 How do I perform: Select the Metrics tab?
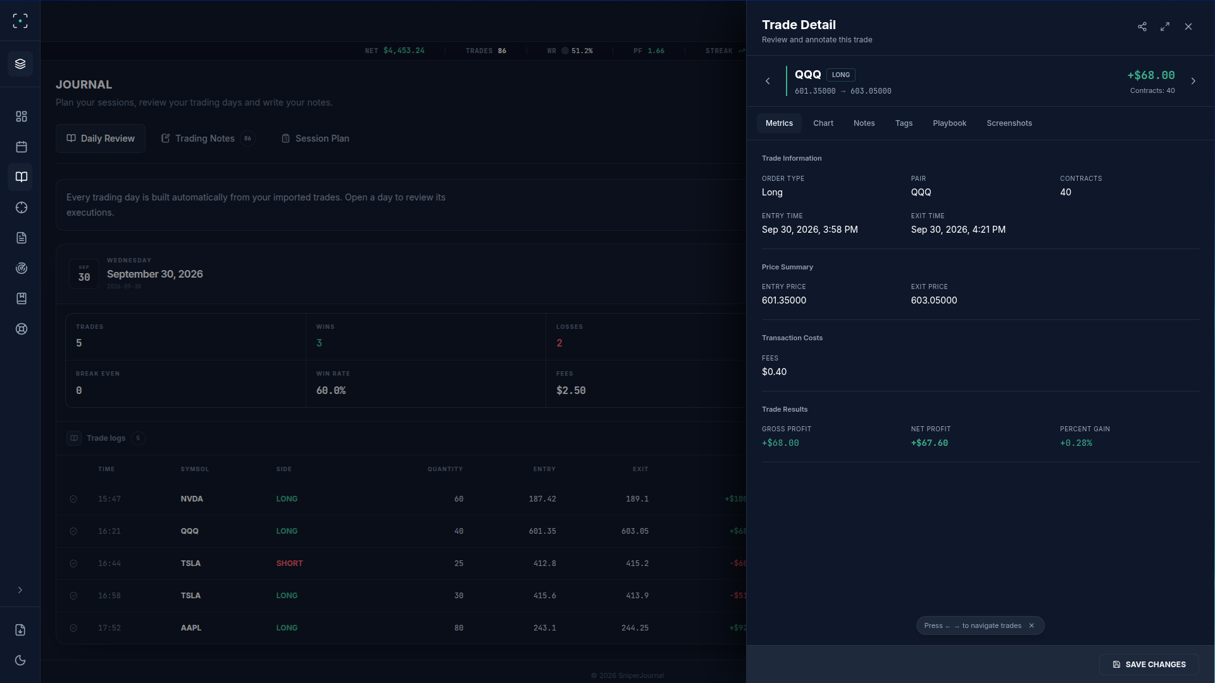779,123
